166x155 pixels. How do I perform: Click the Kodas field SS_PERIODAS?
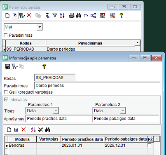click(x=55, y=77)
